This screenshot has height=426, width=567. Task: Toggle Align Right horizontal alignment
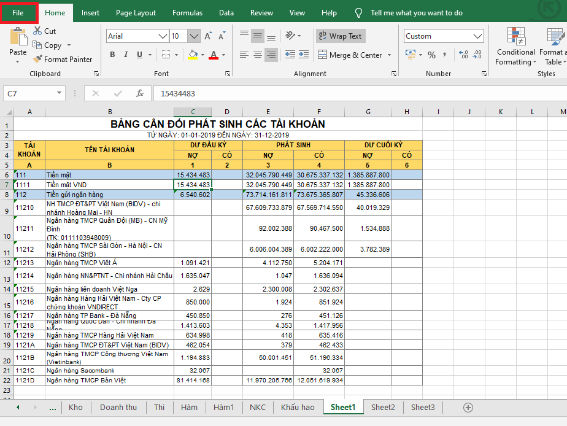(x=272, y=55)
